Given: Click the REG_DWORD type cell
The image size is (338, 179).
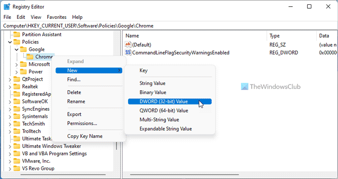Looking at the screenshot, I should [x=284, y=52].
